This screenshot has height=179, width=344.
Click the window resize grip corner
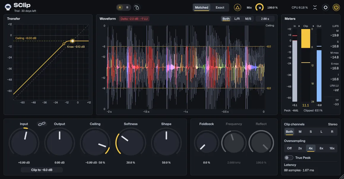341,176
